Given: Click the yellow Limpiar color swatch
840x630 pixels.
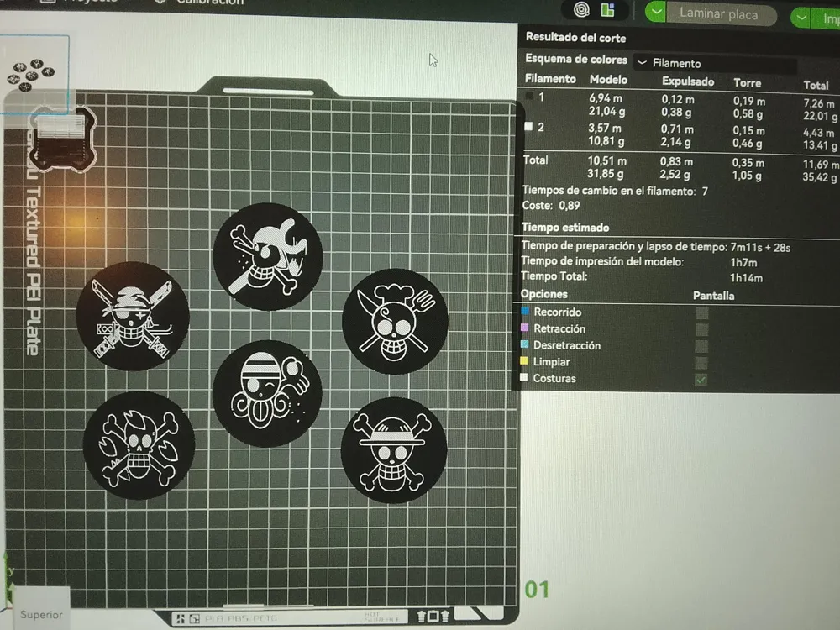Looking at the screenshot, I should tap(524, 361).
